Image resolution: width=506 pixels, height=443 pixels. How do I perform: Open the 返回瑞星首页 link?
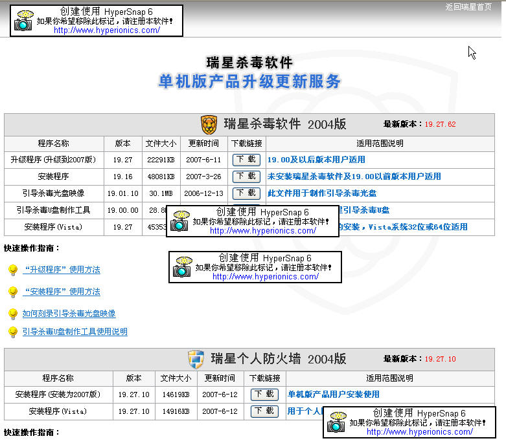point(468,6)
